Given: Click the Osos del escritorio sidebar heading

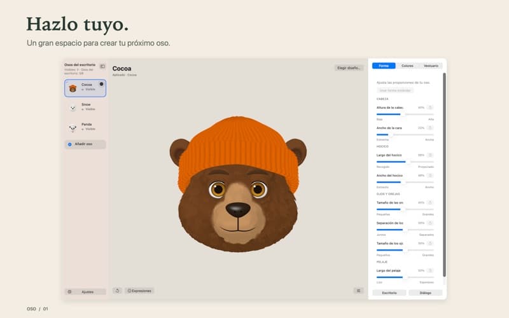Looking at the screenshot, I should [80, 65].
